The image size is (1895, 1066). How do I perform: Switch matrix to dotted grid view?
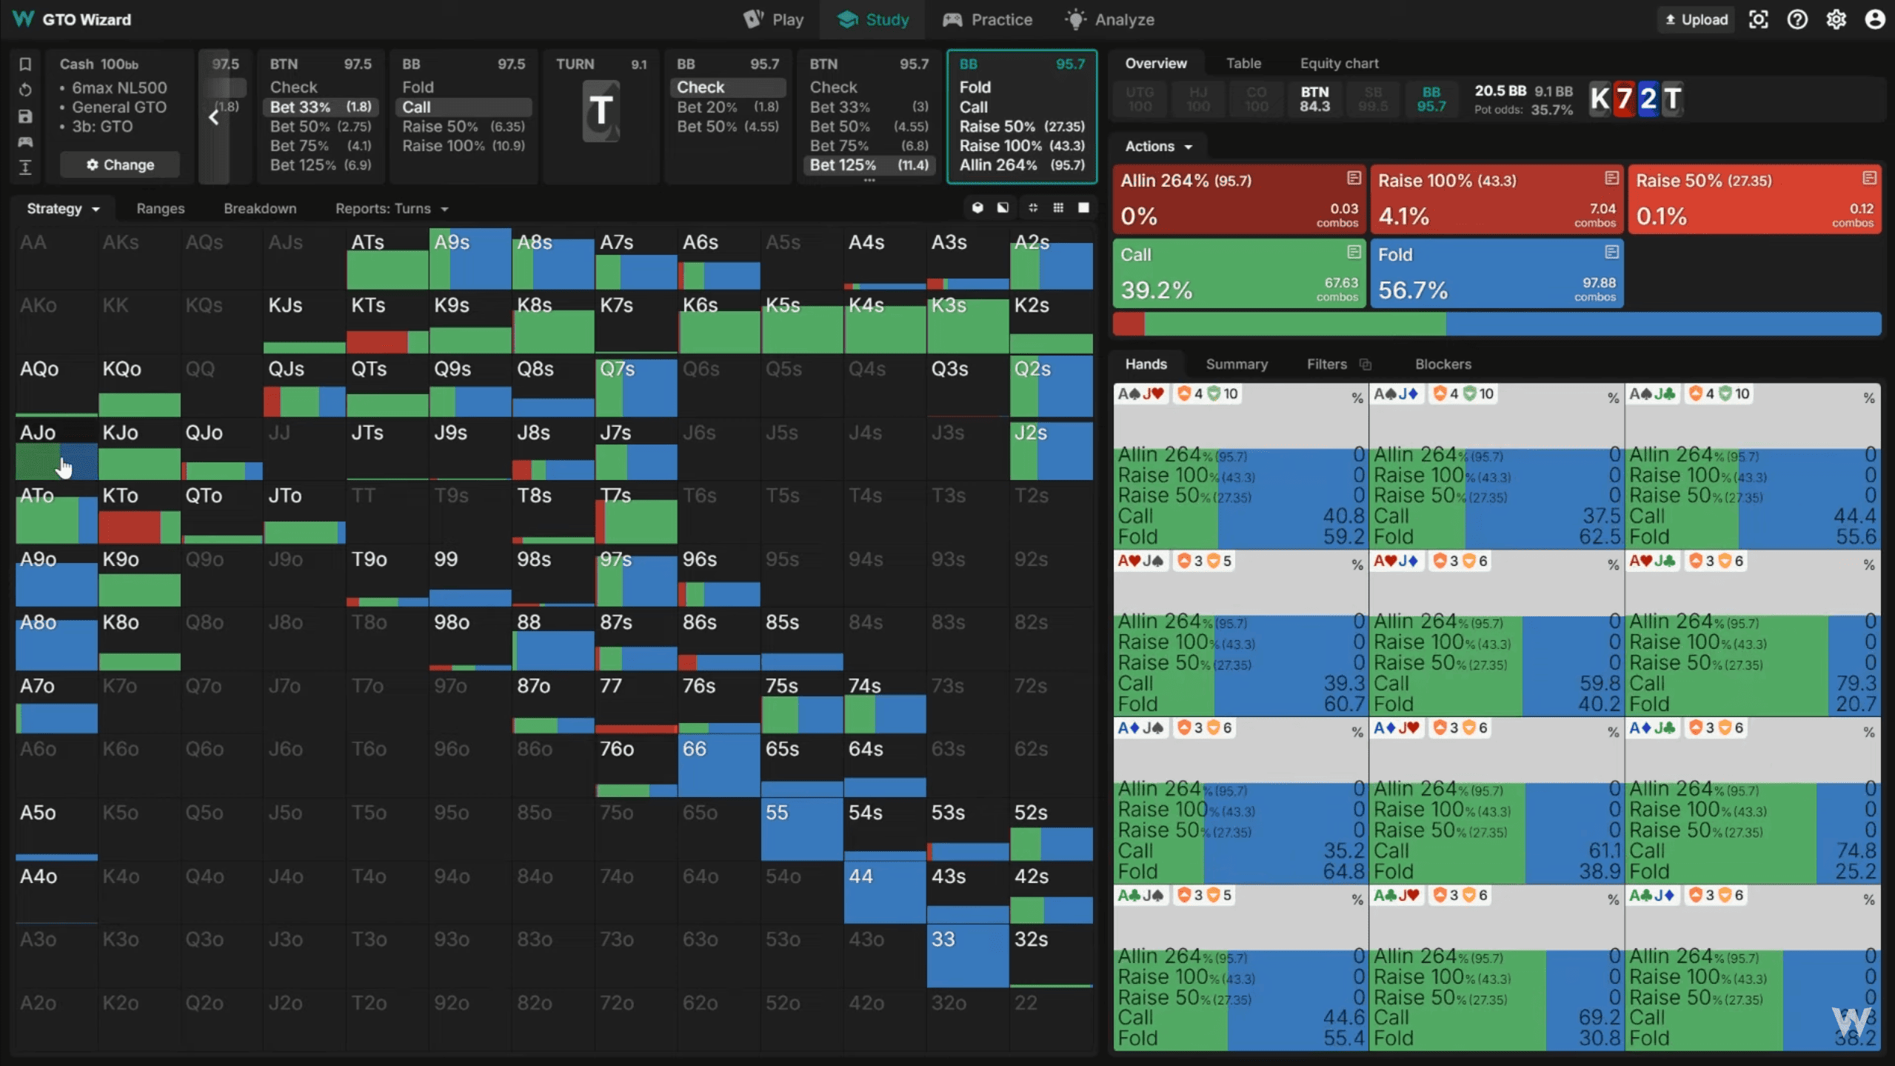pyautogui.click(x=1058, y=208)
